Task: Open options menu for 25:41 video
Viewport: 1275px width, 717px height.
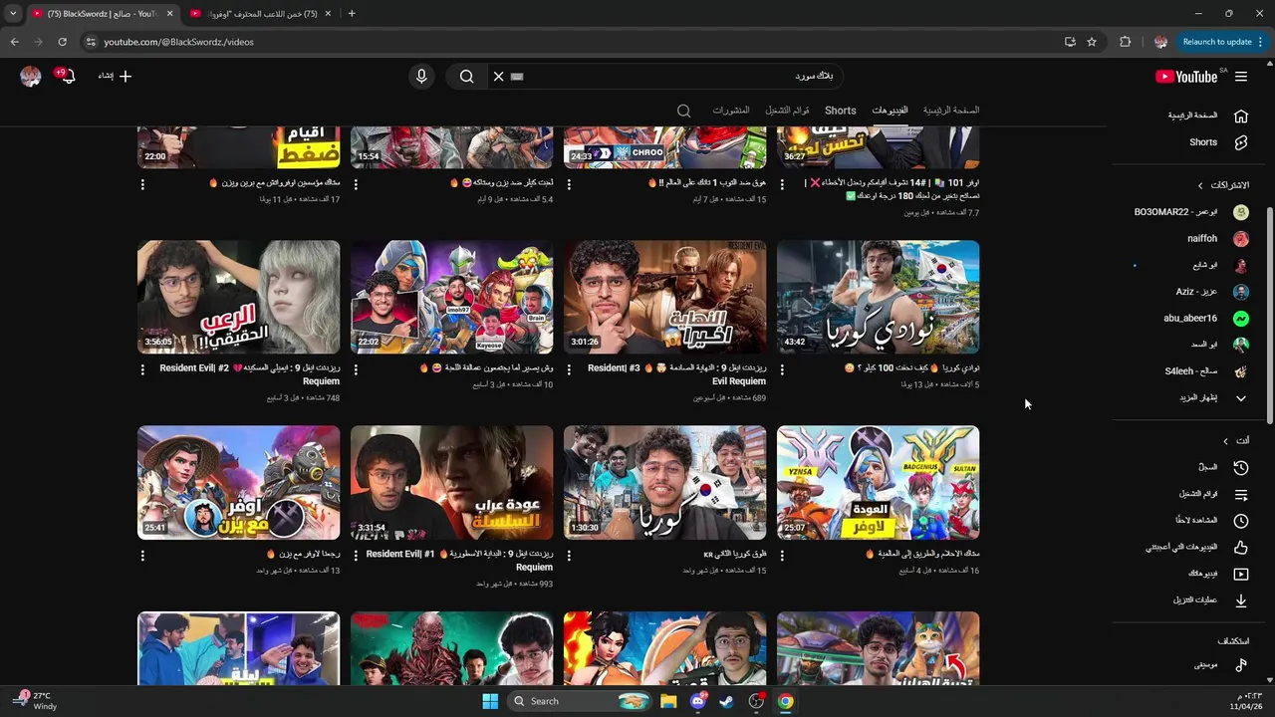Action: click(x=142, y=556)
